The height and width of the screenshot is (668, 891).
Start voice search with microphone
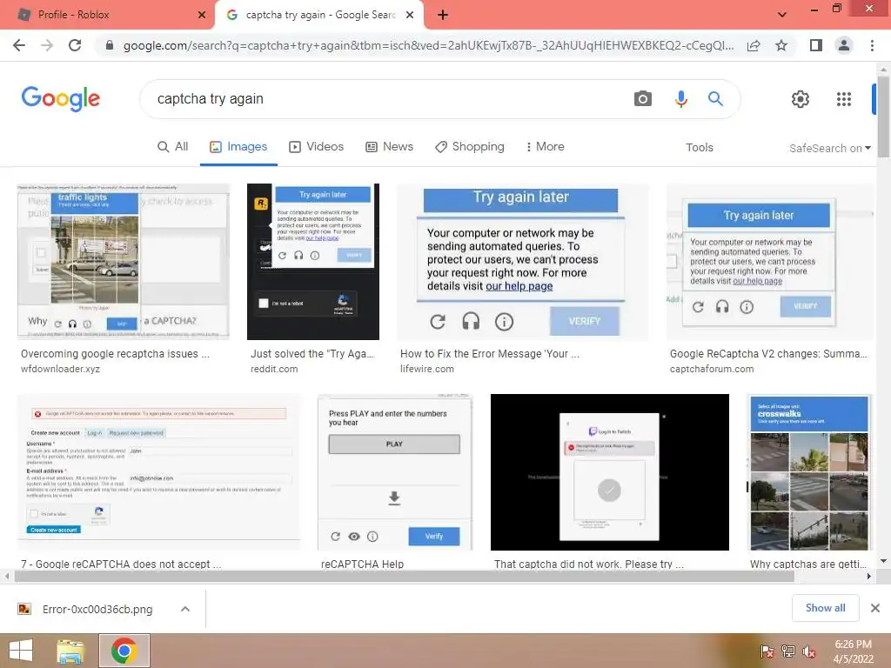click(680, 99)
